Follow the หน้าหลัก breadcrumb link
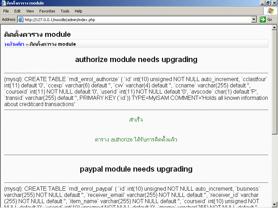This screenshot has width=278, height=208. (14, 44)
